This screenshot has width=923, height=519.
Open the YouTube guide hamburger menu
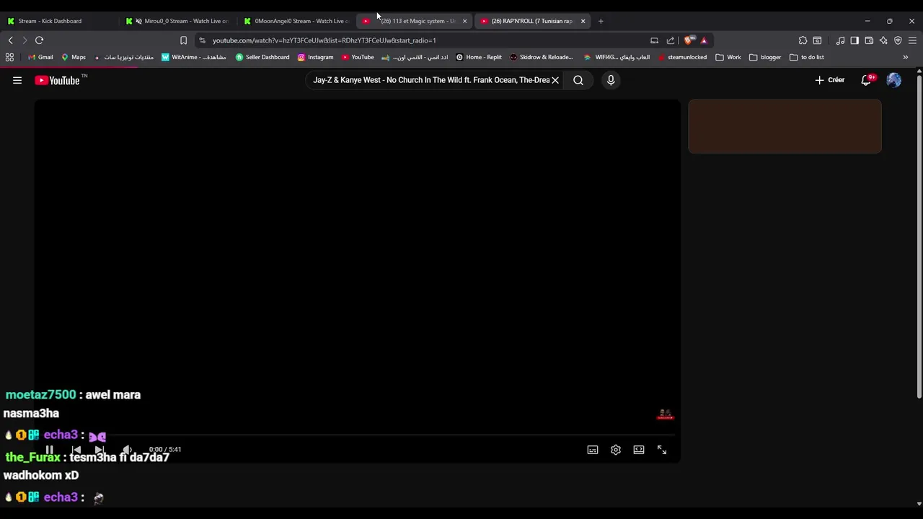click(x=17, y=80)
